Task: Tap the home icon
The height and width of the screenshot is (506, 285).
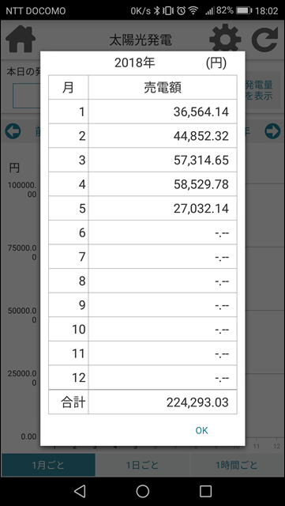Action: click(21, 40)
